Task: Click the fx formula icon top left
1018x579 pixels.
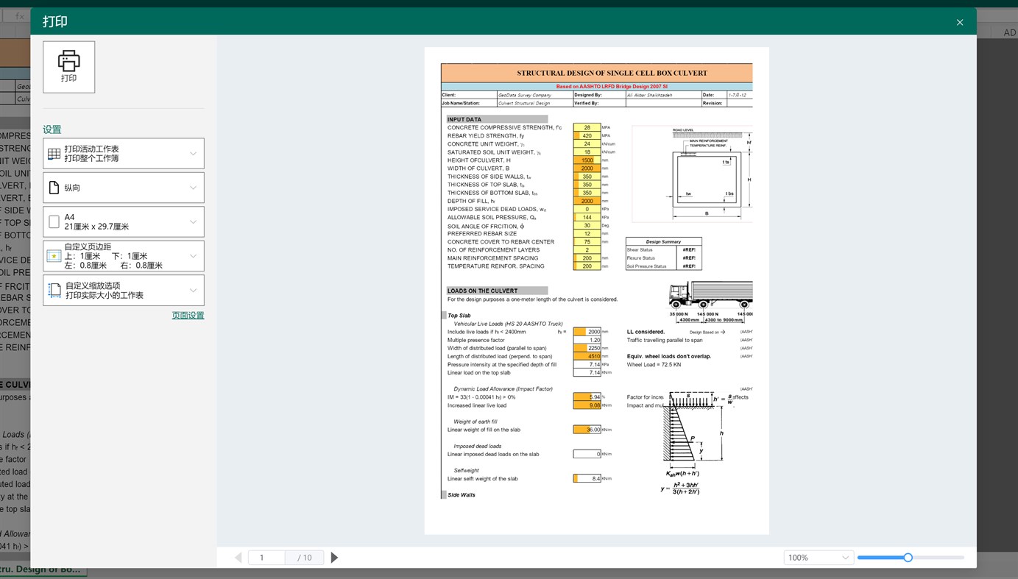Action: [18, 15]
